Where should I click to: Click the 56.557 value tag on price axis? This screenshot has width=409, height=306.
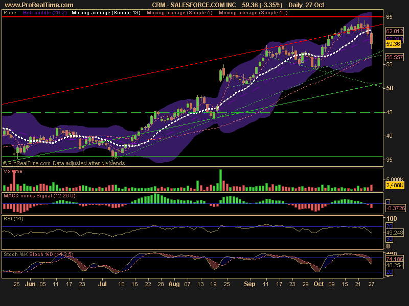[394, 57]
